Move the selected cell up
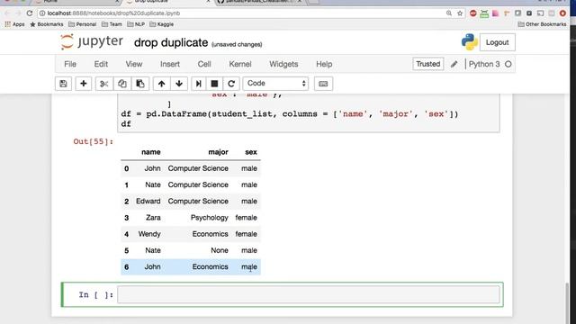 [x=161, y=84]
